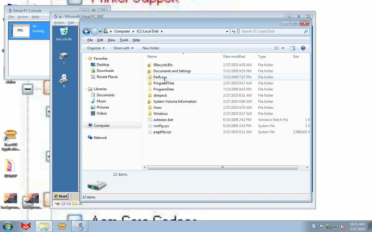Open Help menu in Virtual PC Console
The width and height of the screenshot is (372, 232).
35,17
